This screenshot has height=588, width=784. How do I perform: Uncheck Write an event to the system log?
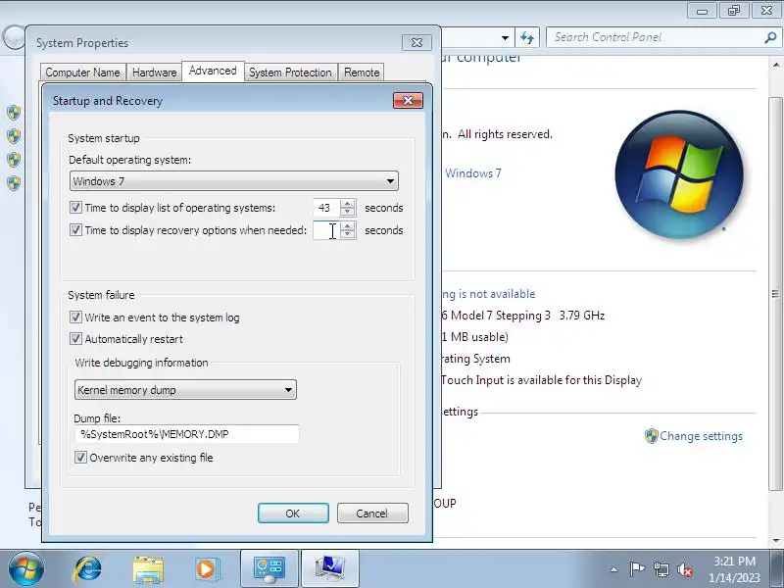tap(75, 317)
